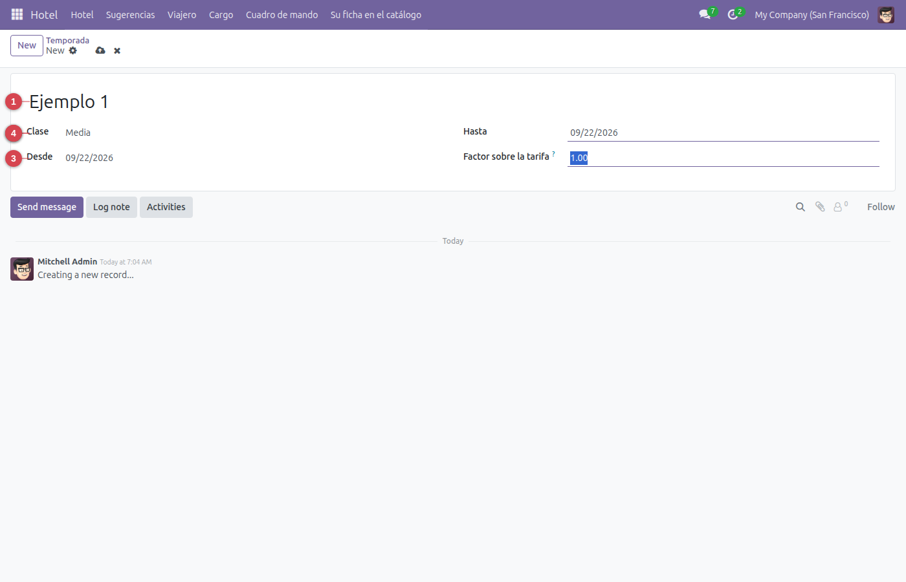Follow this record
Image resolution: width=906 pixels, height=582 pixels.
pyautogui.click(x=881, y=207)
